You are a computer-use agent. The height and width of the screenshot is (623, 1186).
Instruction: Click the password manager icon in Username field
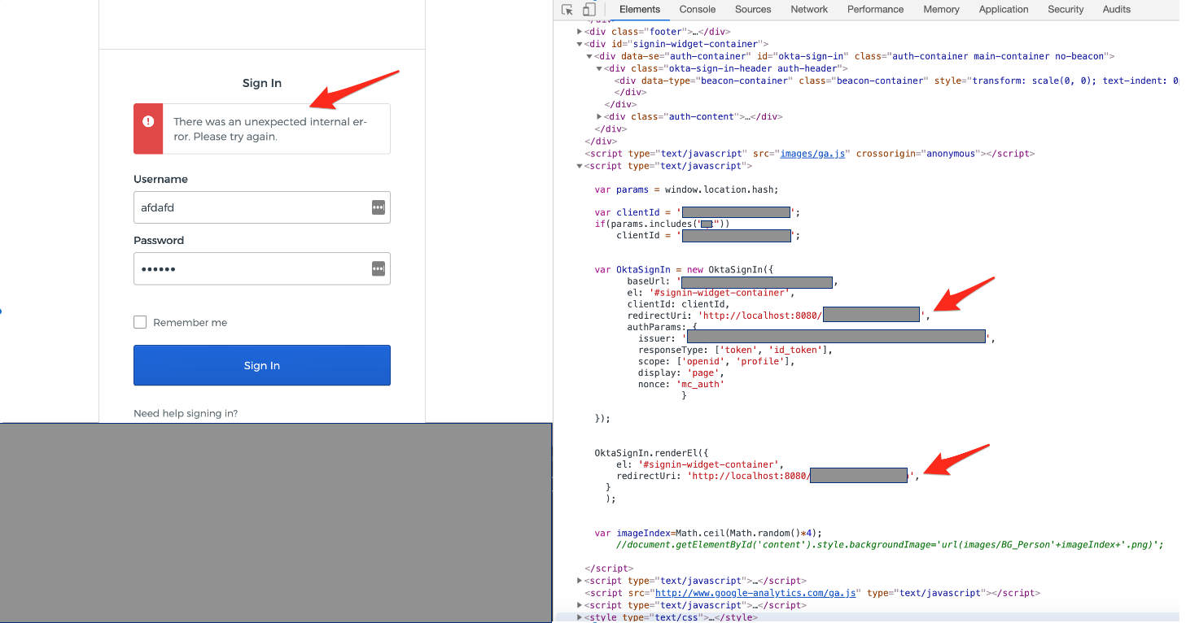click(x=378, y=207)
